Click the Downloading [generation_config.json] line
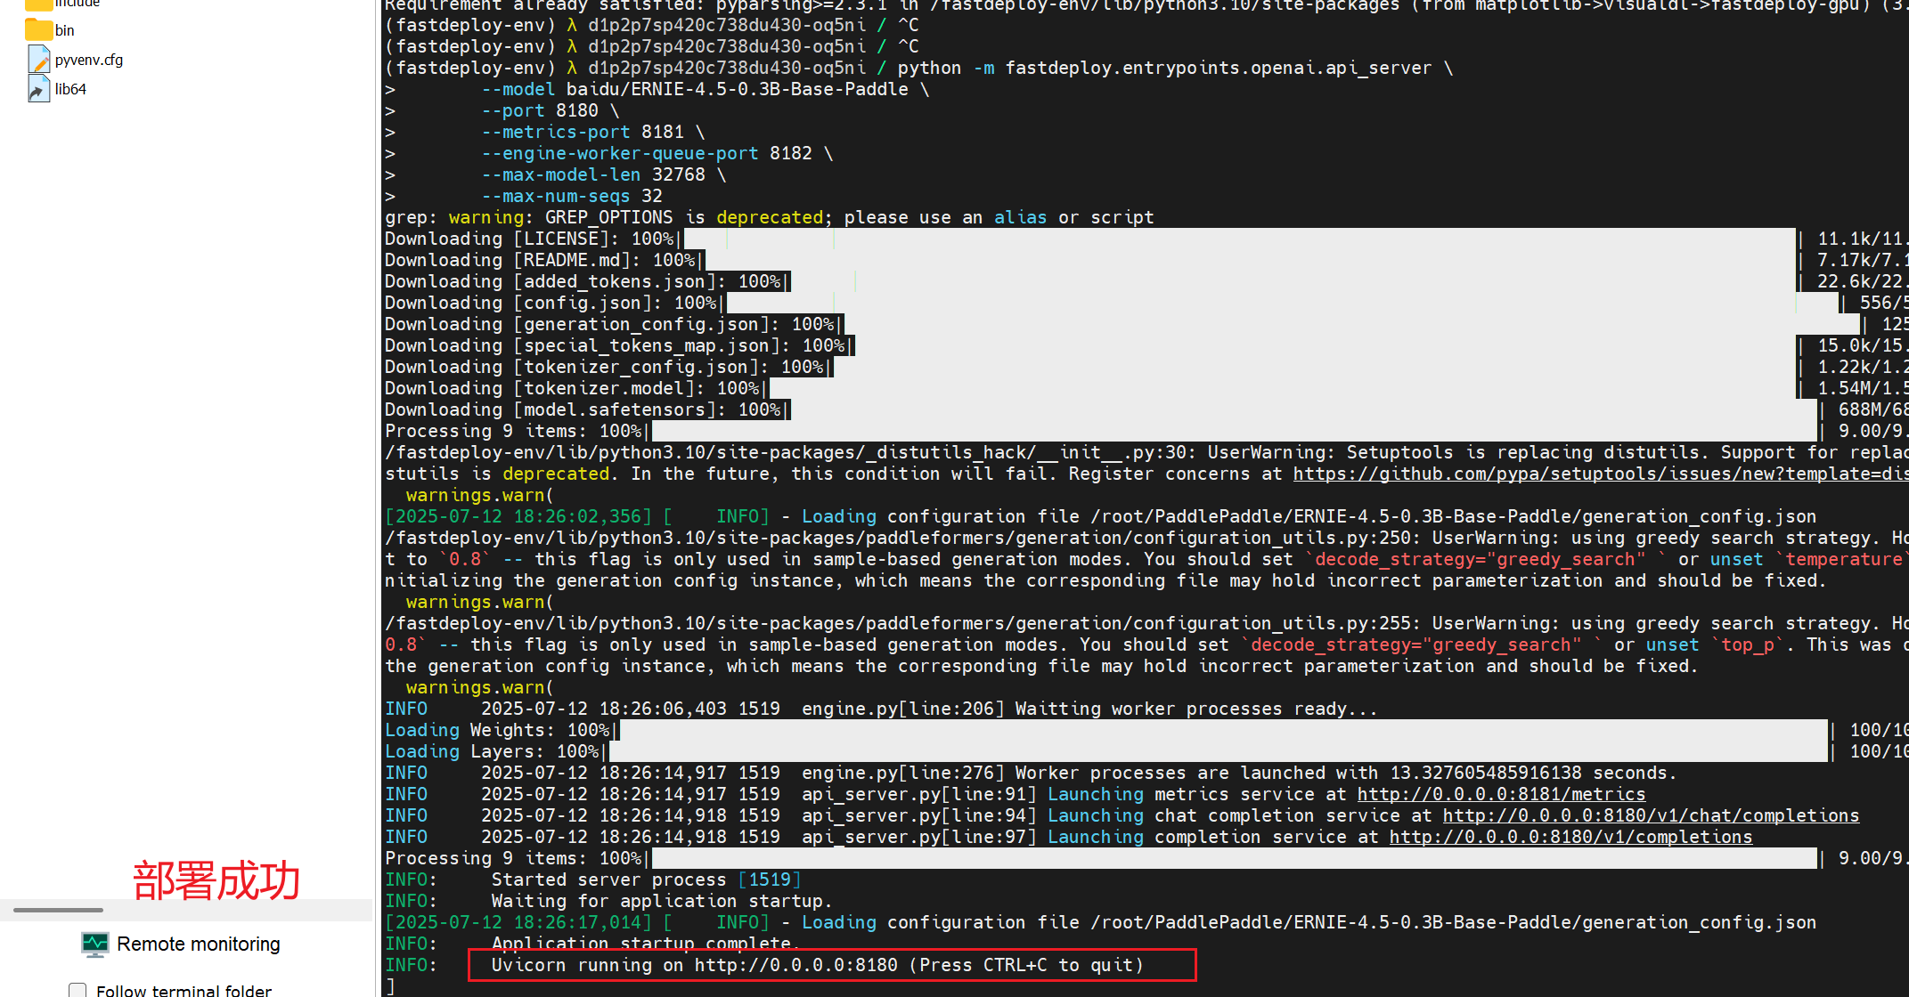This screenshot has width=1909, height=997. (1146, 325)
